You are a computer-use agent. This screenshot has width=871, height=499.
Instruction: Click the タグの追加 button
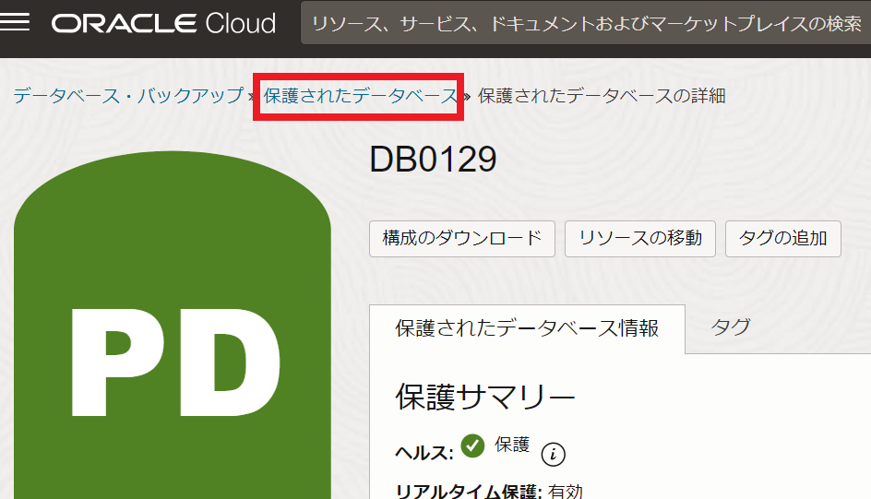click(783, 238)
